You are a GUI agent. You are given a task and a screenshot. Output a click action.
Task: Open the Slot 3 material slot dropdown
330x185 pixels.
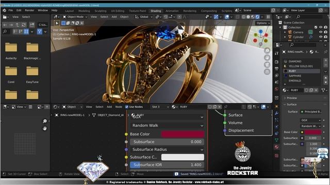160,107
